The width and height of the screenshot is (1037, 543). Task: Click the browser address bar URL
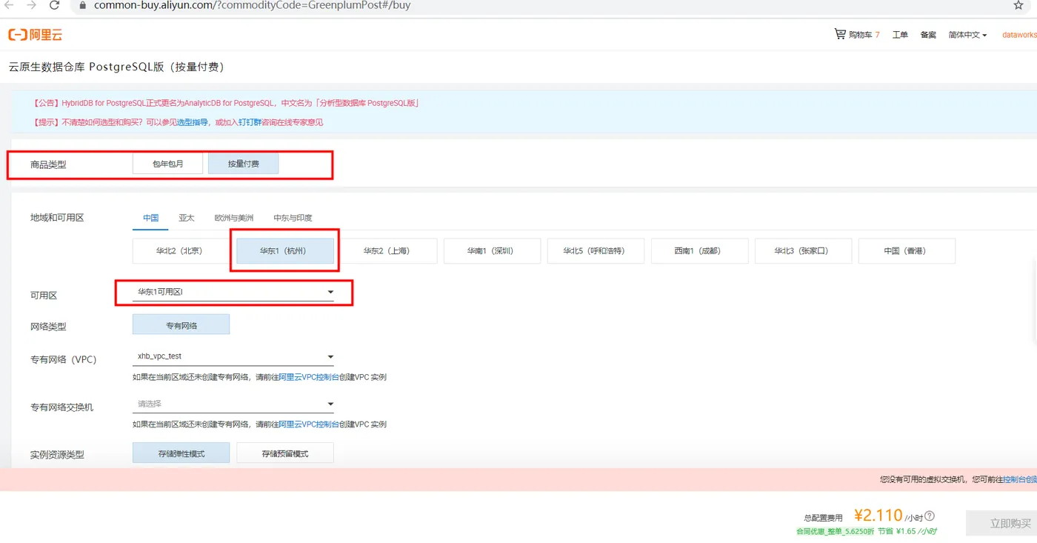[x=252, y=5]
